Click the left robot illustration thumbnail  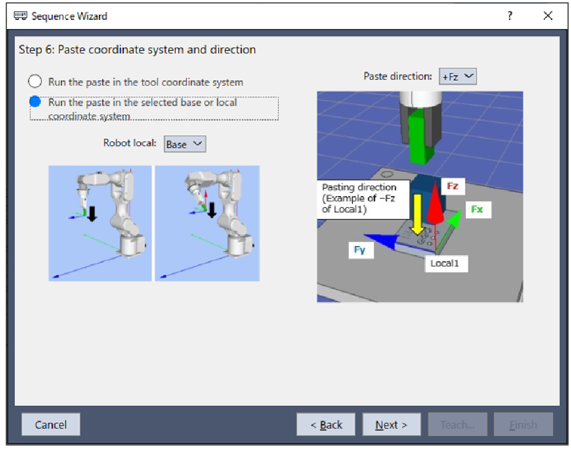100,223
